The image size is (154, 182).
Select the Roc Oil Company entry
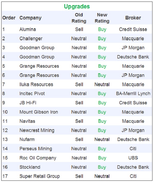pyautogui.click(x=38, y=158)
